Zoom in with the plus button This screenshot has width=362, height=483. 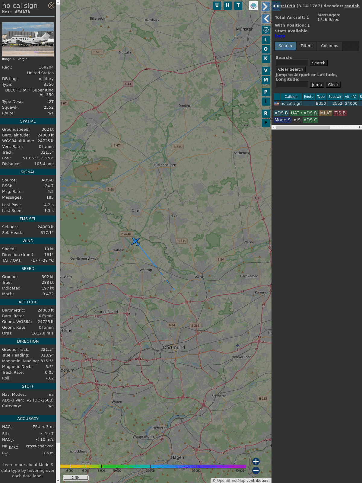(256, 461)
